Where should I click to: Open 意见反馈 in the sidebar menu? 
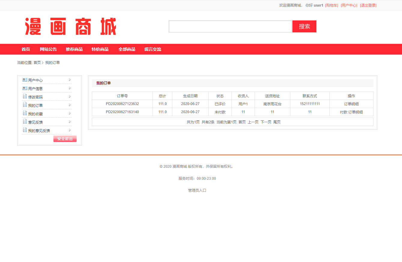point(35,122)
